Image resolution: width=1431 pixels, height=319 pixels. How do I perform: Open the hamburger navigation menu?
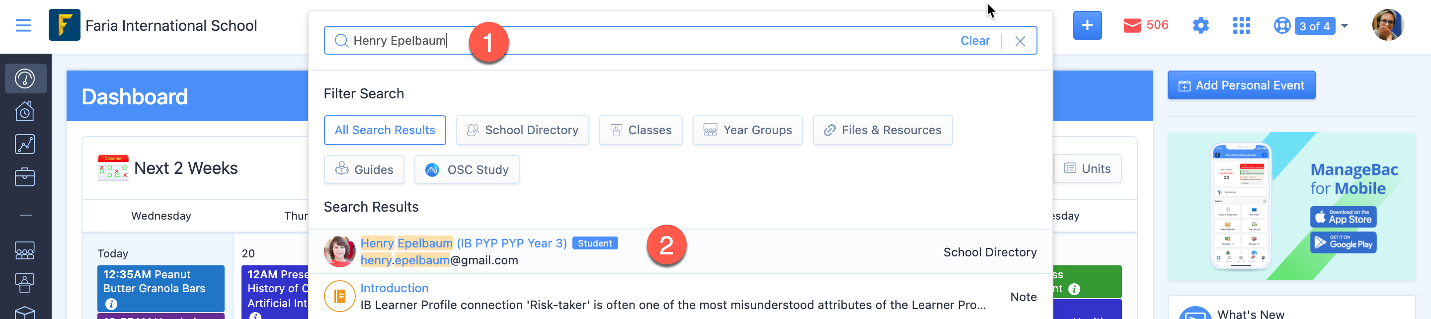(x=23, y=25)
